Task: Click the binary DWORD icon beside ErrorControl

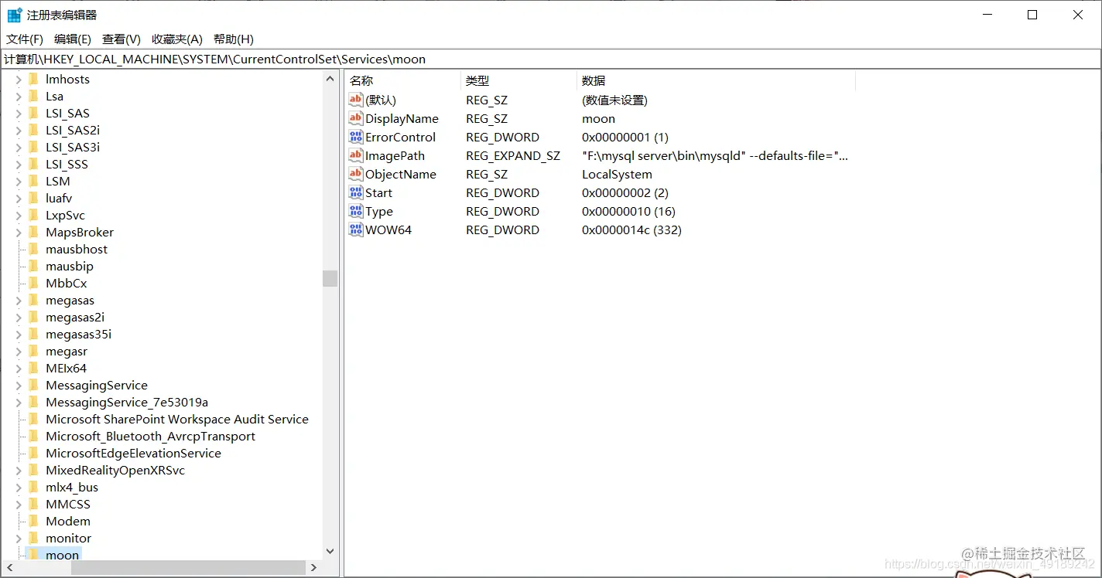Action: [x=355, y=137]
